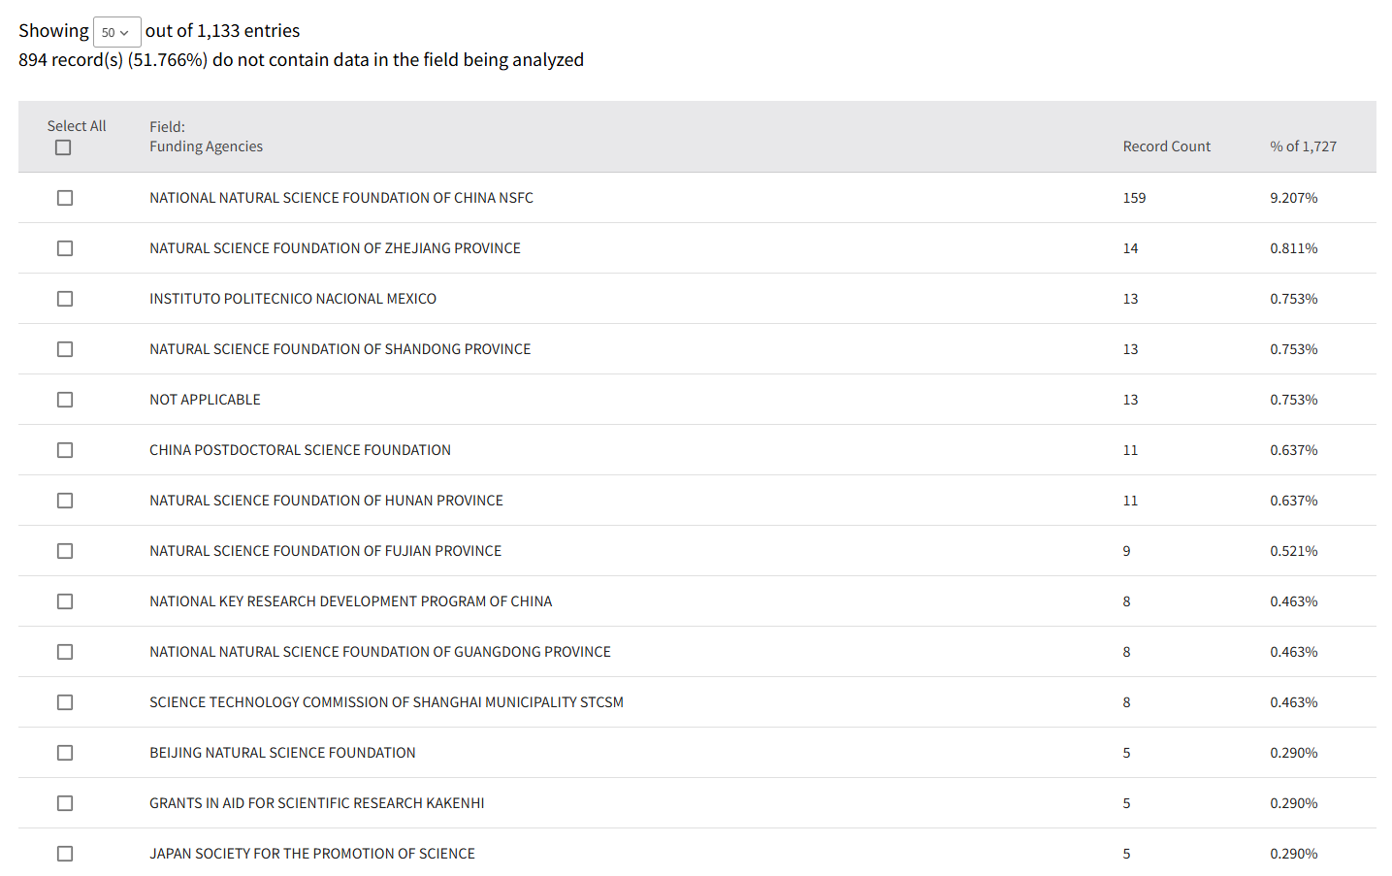Check the Guangdong Province foundation row checkbox
This screenshot has height=876, width=1392.
click(x=65, y=652)
